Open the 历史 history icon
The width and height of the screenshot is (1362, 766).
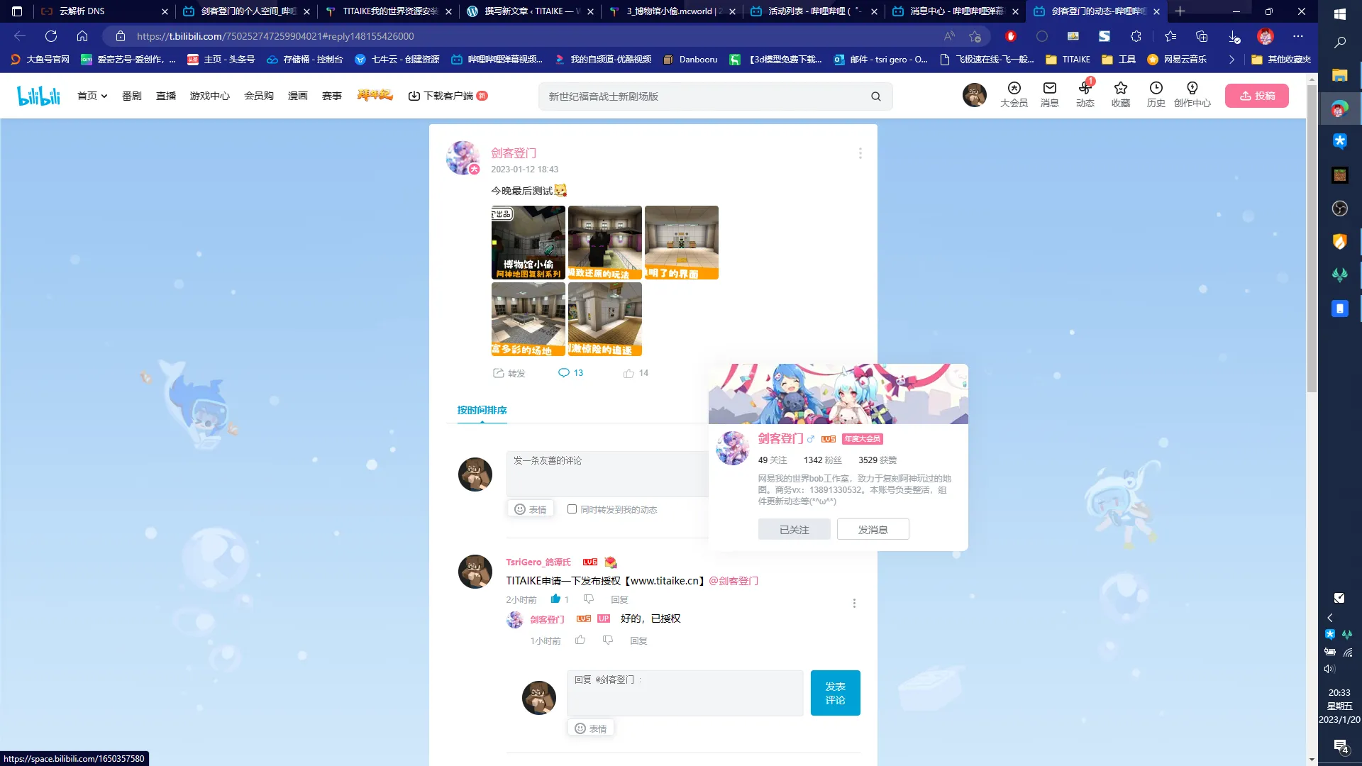(x=1156, y=94)
